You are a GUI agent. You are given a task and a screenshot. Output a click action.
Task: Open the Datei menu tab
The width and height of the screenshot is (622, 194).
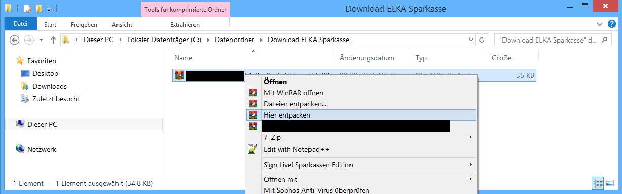[x=21, y=24]
